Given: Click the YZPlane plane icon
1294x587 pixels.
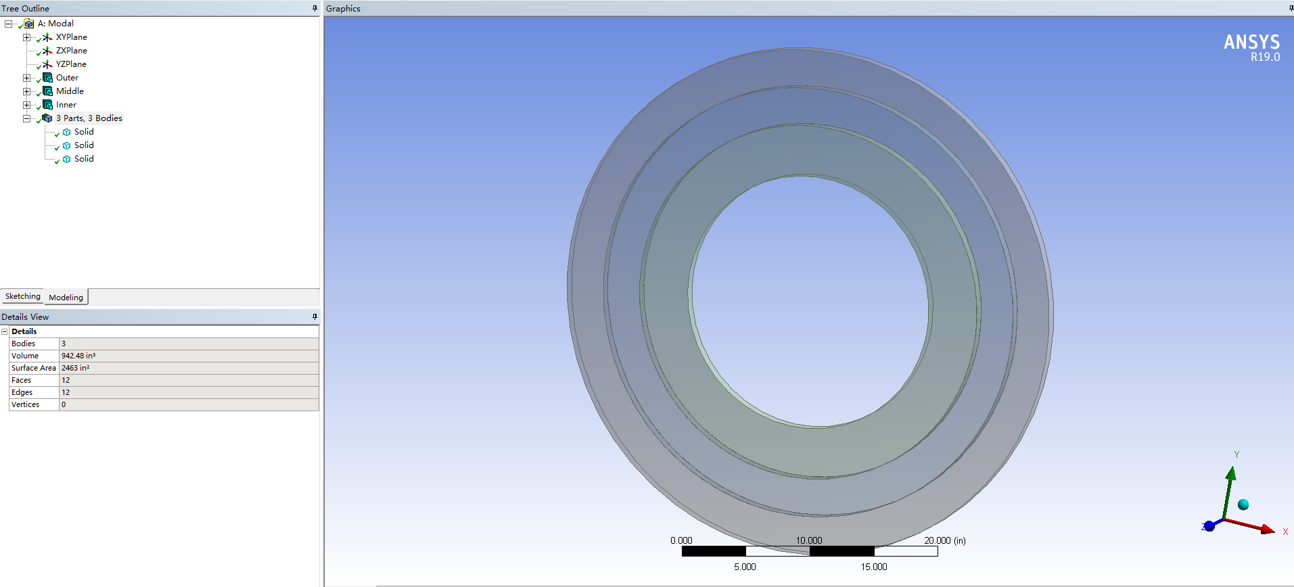Looking at the screenshot, I should coord(47,64).
